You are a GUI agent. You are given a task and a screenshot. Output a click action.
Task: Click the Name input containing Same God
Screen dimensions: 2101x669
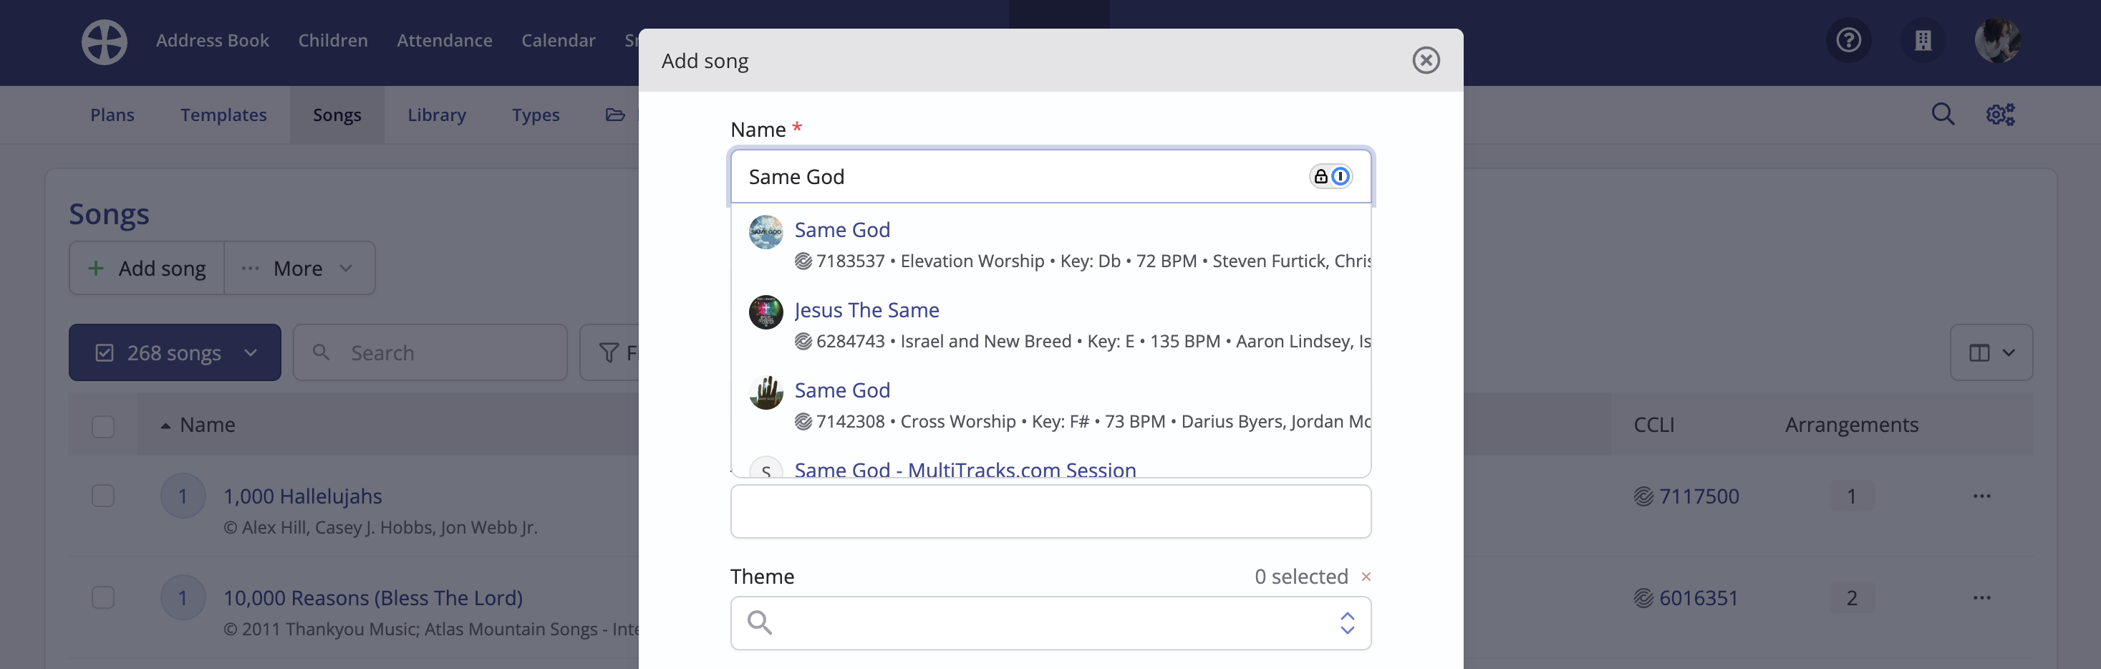[x=1050, y=176]
